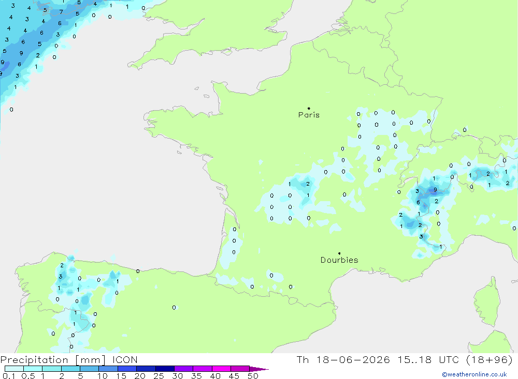Click the legend scale label '10'

102,376
